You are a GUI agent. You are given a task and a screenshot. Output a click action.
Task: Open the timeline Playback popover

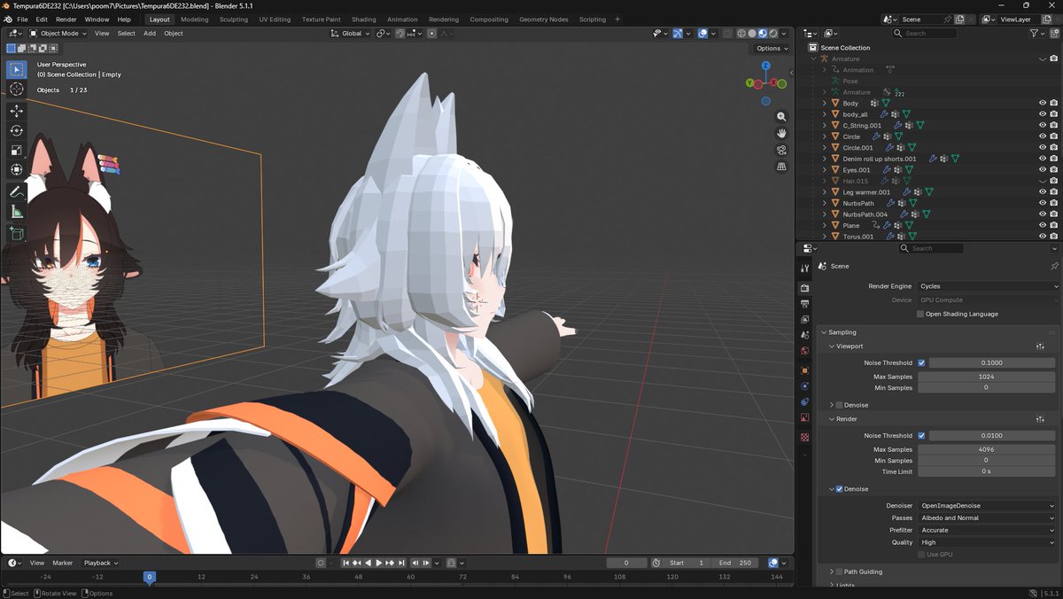click(100, 563)
